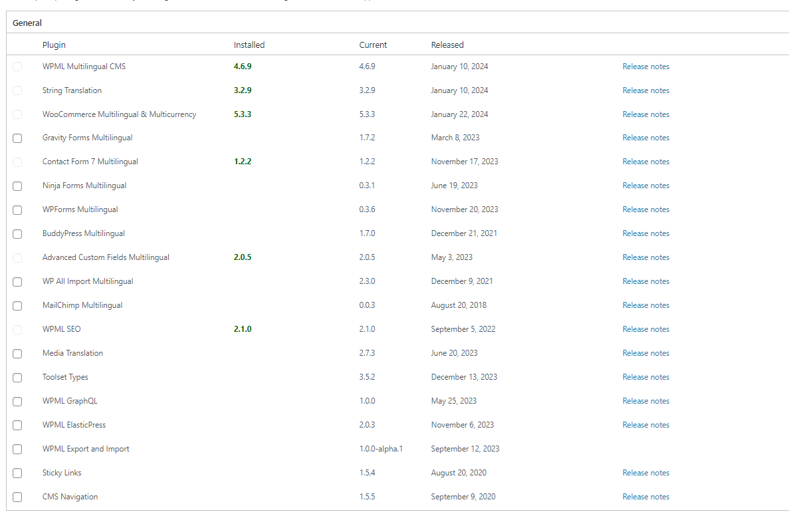Select the WPForms Multilingual checkbox
Screen dimensions: 789x526
17,210
